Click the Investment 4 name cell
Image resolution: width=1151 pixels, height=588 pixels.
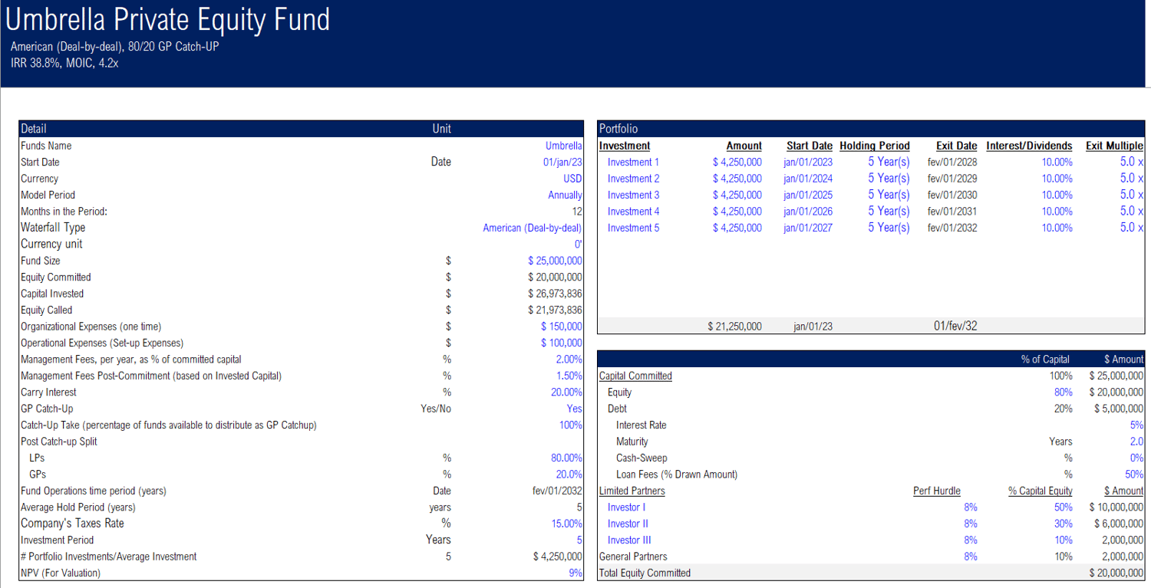(x=633, y=212)
